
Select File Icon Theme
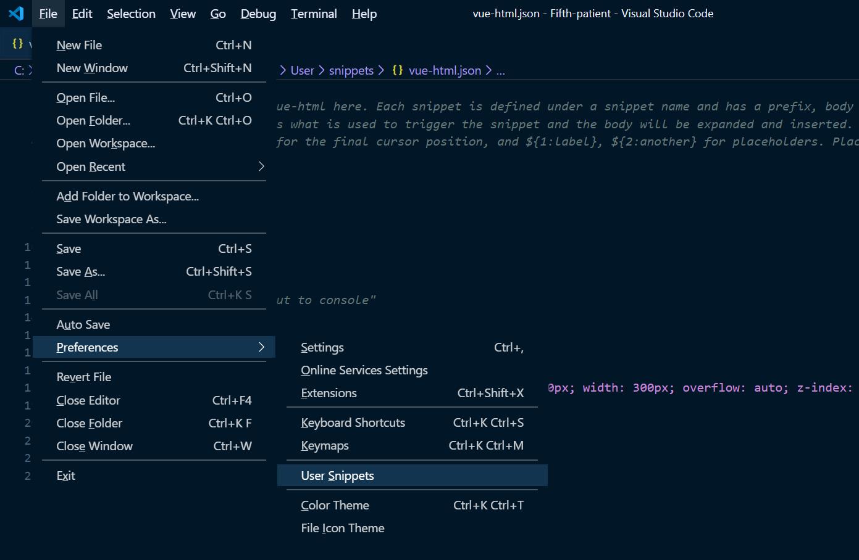tap(342, 528)
